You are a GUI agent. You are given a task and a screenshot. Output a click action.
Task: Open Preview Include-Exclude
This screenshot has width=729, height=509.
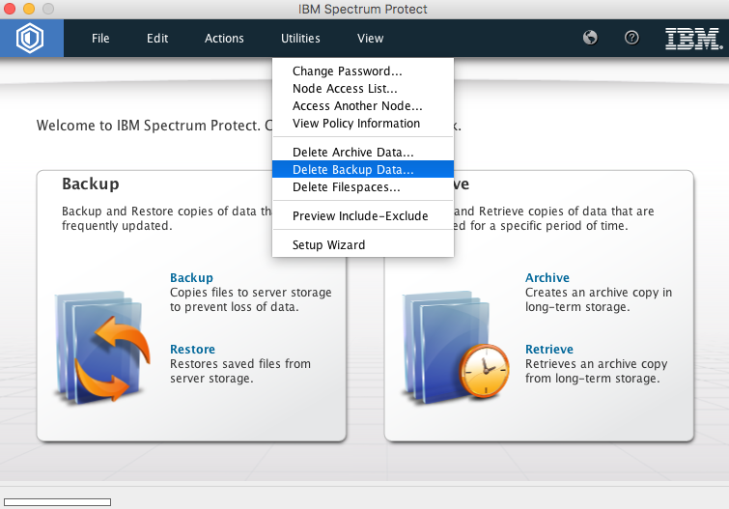[363, 216]
